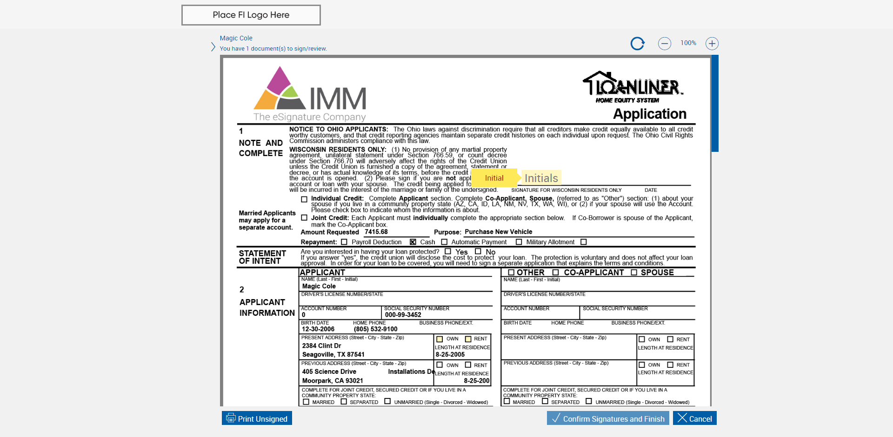Click the Amount Requested value 7415.68
The width and height of the screenshot is (893, 437).
pyautogui.click(x=376, y=232)
